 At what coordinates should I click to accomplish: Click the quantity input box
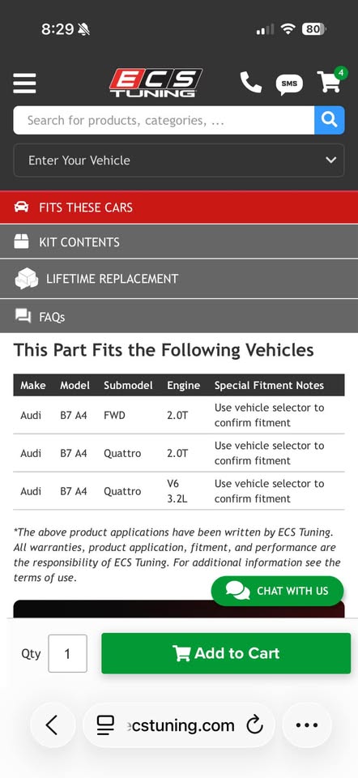click(67, 653)
